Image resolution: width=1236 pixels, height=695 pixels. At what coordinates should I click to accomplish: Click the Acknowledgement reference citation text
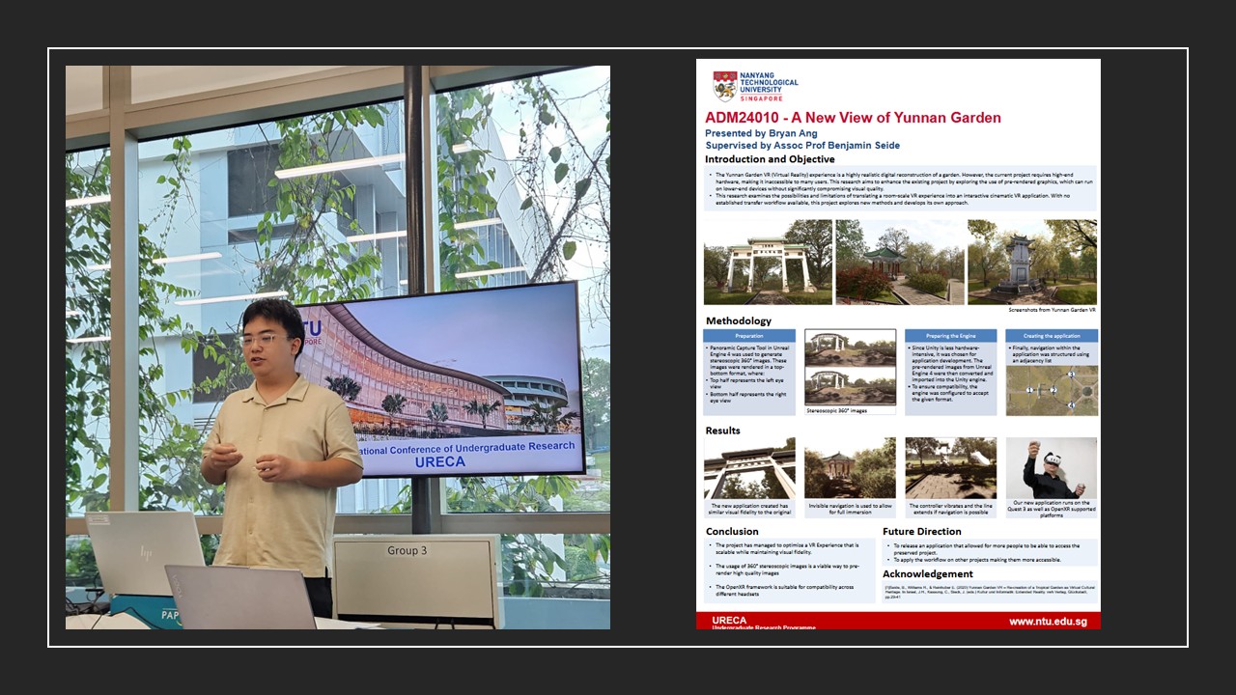pos(991,591)
